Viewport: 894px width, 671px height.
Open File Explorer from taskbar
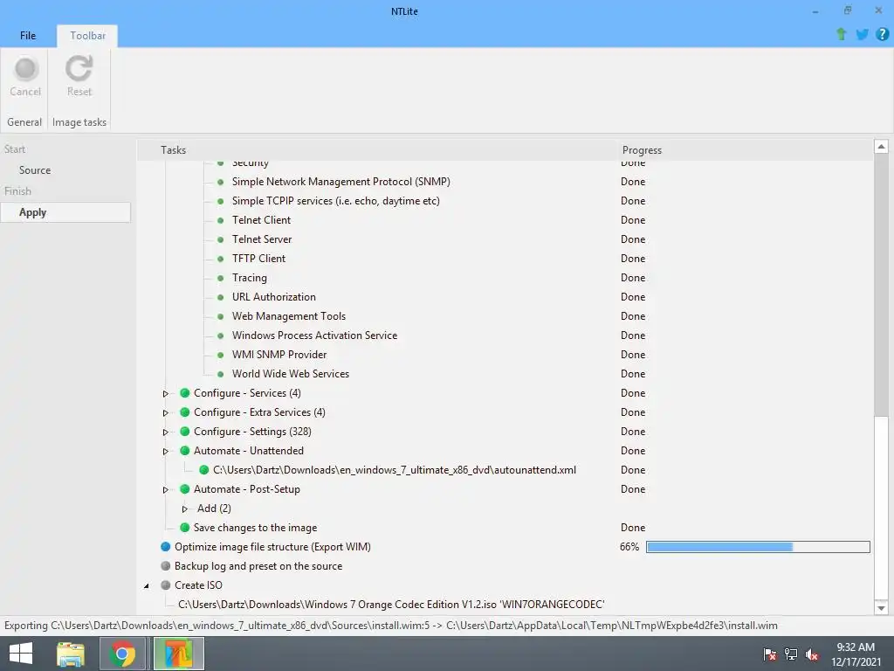pos(71,654)
